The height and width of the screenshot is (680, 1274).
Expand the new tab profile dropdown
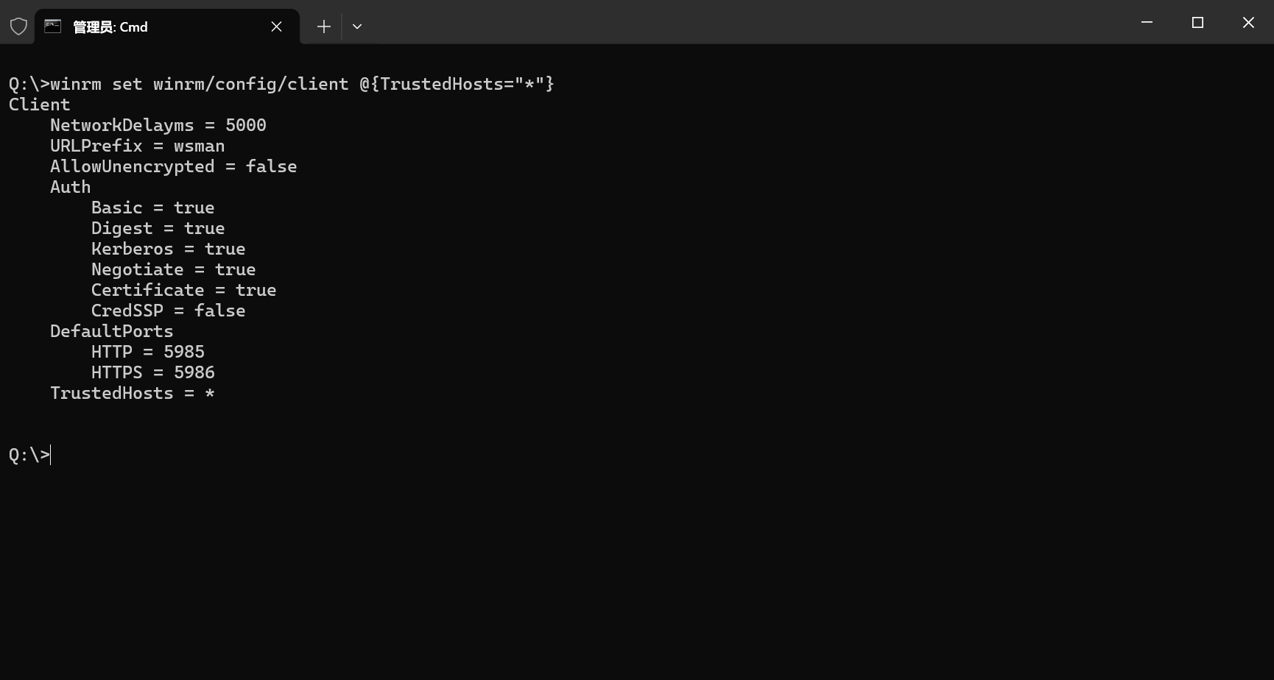point(357,26)
